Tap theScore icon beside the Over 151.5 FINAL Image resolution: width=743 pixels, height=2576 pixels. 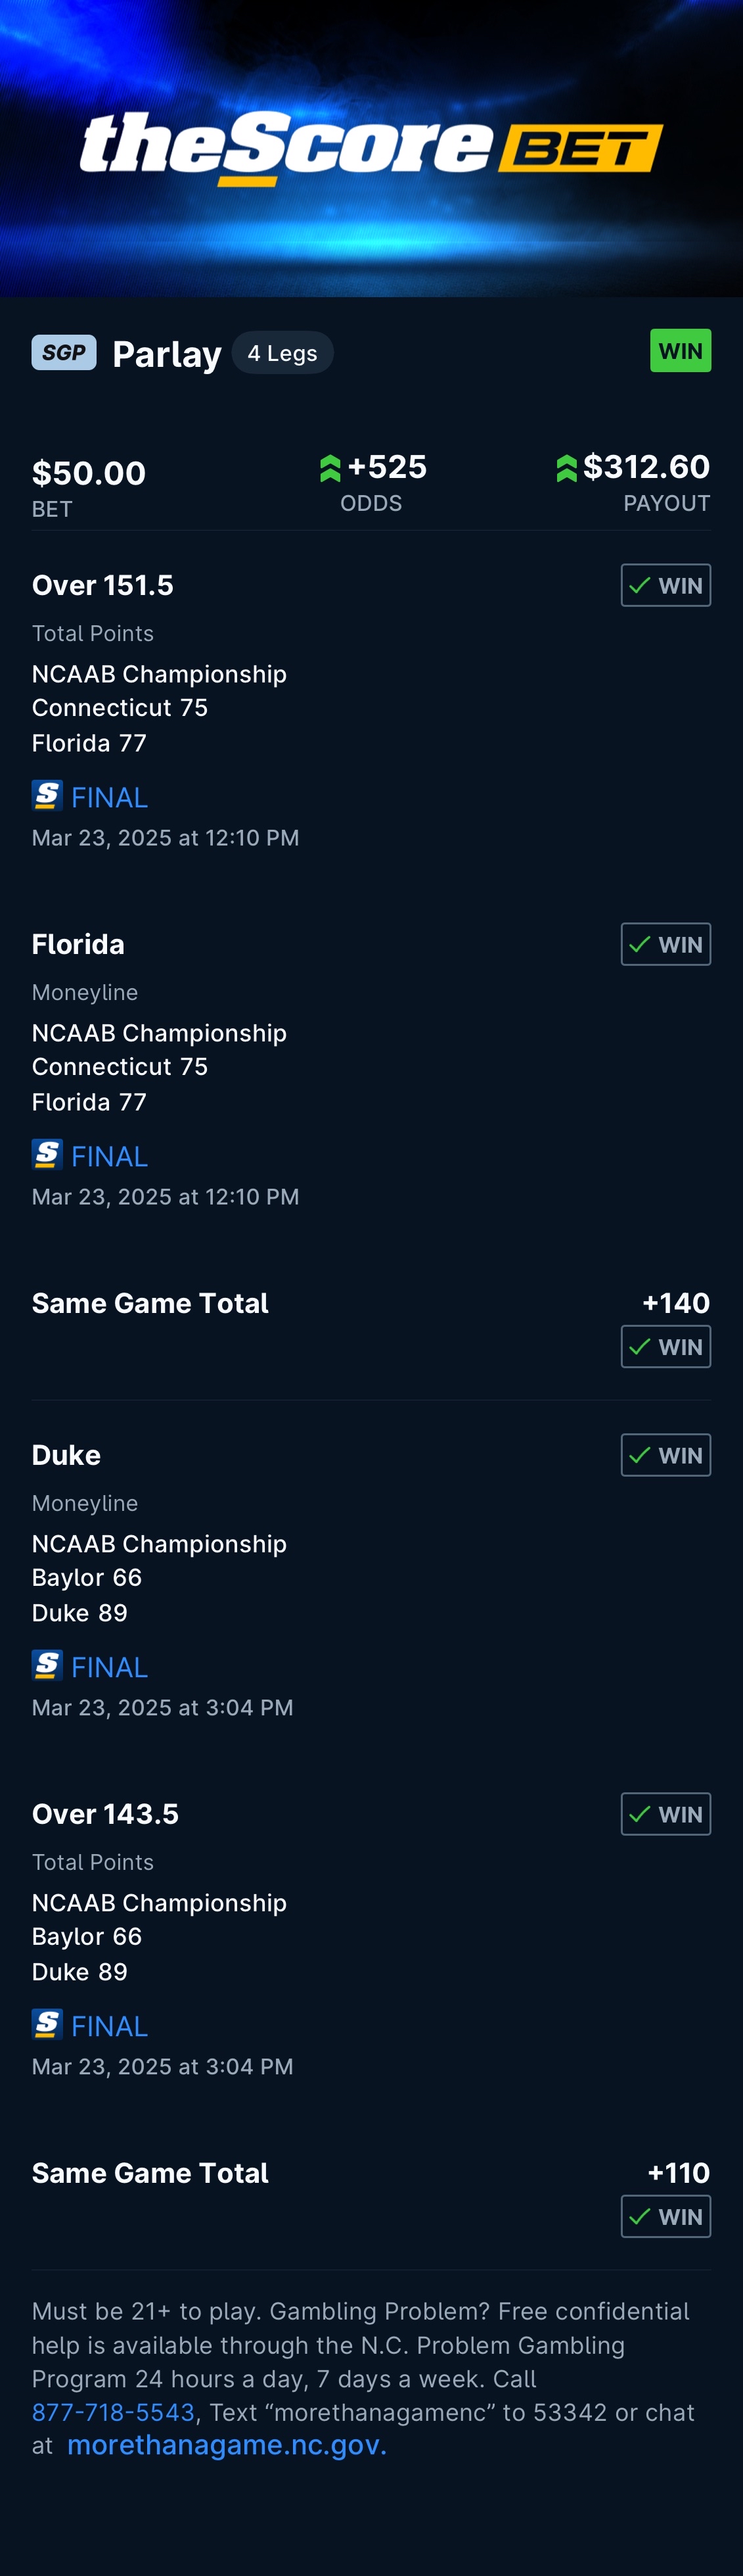pos(47,796)
